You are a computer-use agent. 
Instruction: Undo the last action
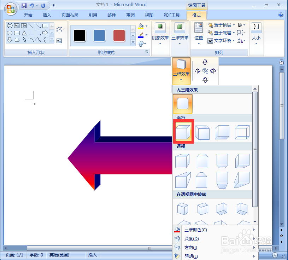click(x=31, y=6)
